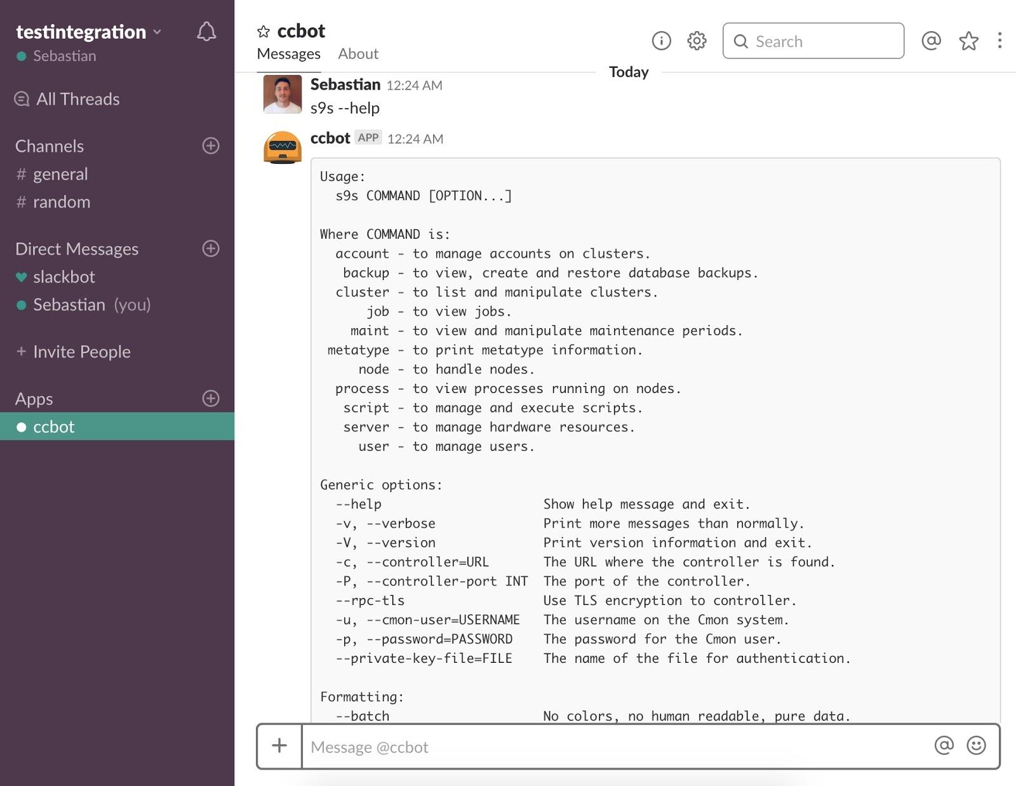
Task: Switch to the About tab
Action: tap(358, 54)
